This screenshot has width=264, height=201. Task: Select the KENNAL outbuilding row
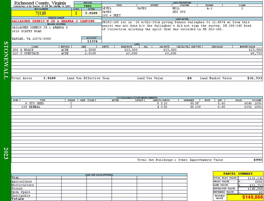(x=137, y=107)
